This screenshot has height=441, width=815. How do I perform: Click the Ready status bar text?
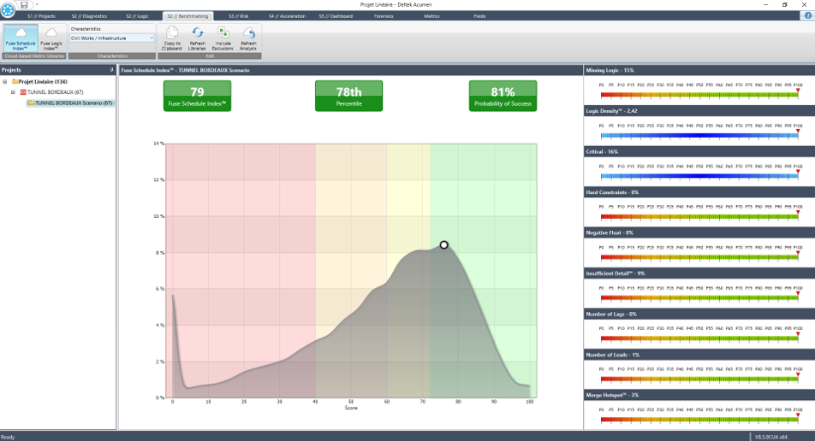(8, 437)
